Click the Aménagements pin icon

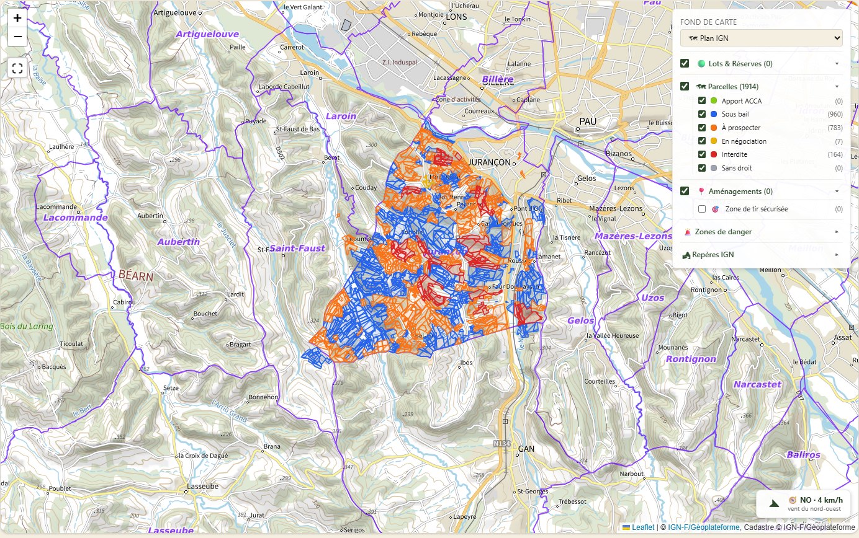pyautogui.click(x=701, y=192)
